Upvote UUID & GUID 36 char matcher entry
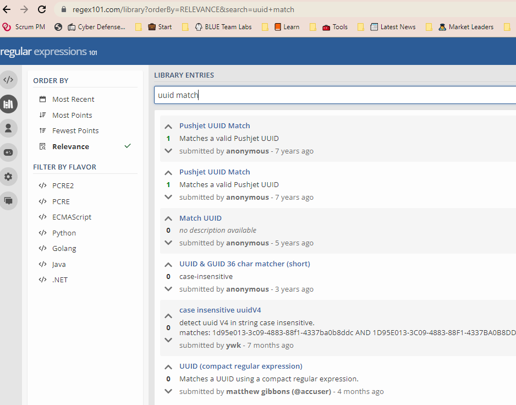 168,264
